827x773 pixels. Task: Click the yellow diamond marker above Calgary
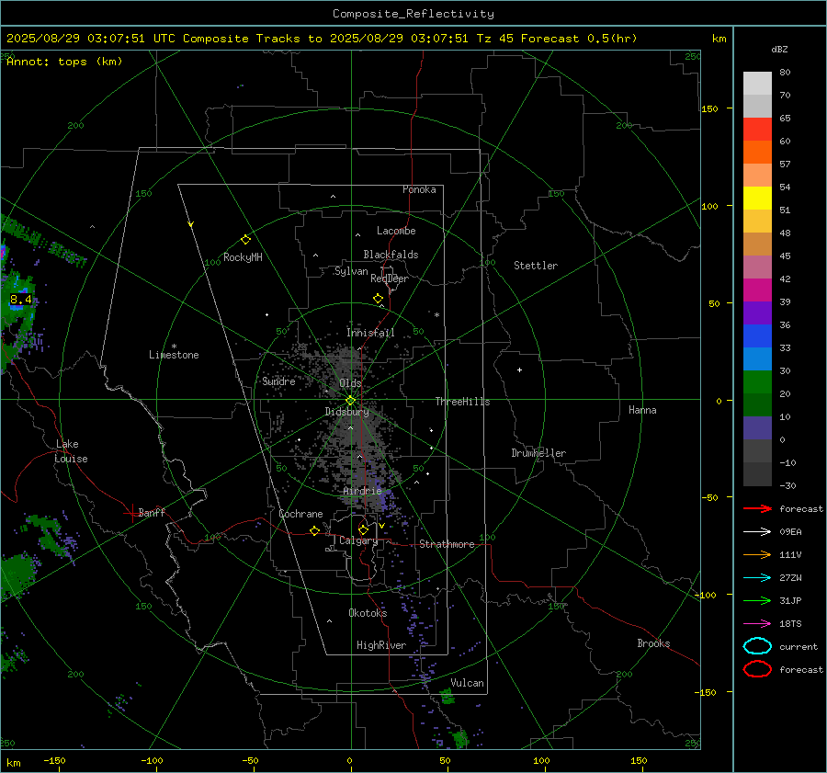click(363, 529)
